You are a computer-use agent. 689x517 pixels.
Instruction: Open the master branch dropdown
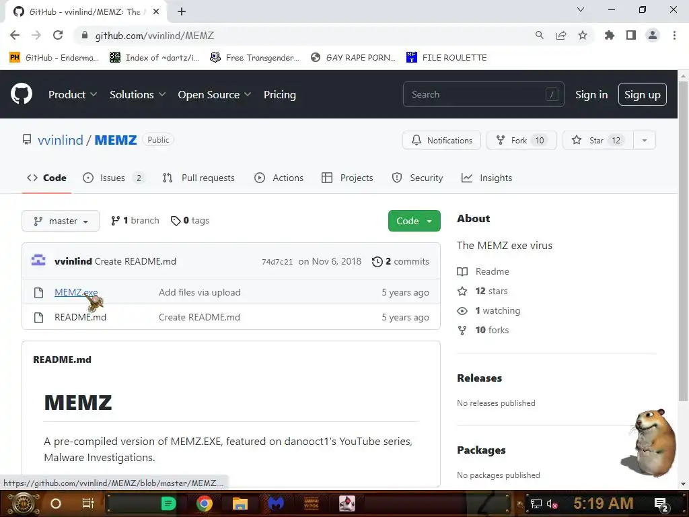coord(61,221)
